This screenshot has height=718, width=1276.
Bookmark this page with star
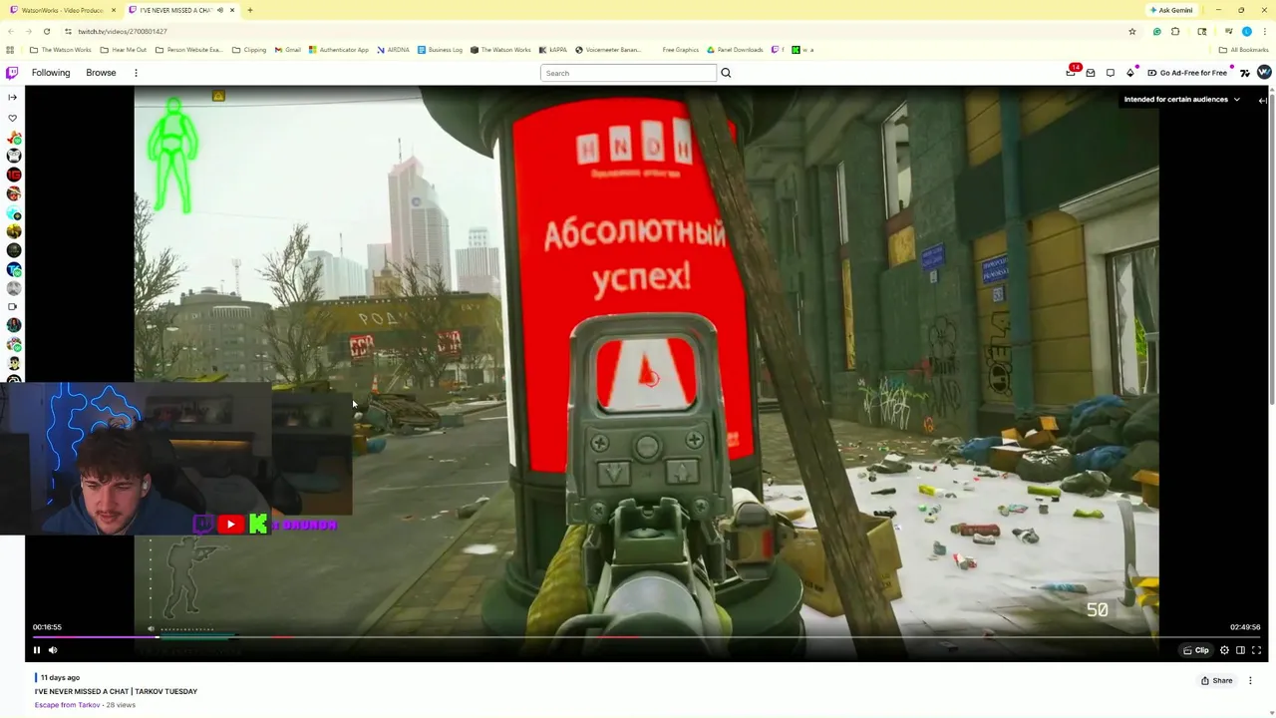point(1132,31)
